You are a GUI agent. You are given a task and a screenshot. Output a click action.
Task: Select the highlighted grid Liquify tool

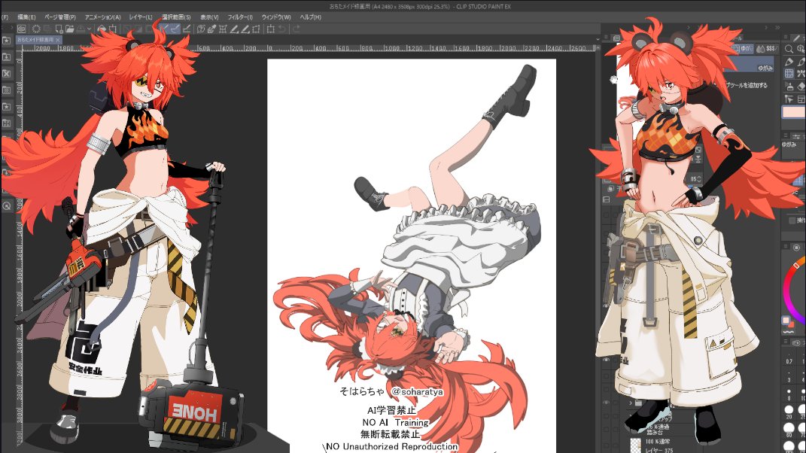coord(789,73)
